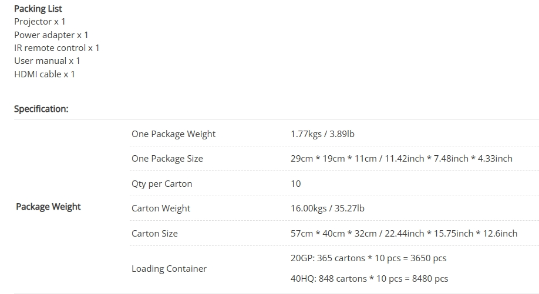Click the One Package Size label
Viewport: 539px width, 294px height.
coord(167,159)
